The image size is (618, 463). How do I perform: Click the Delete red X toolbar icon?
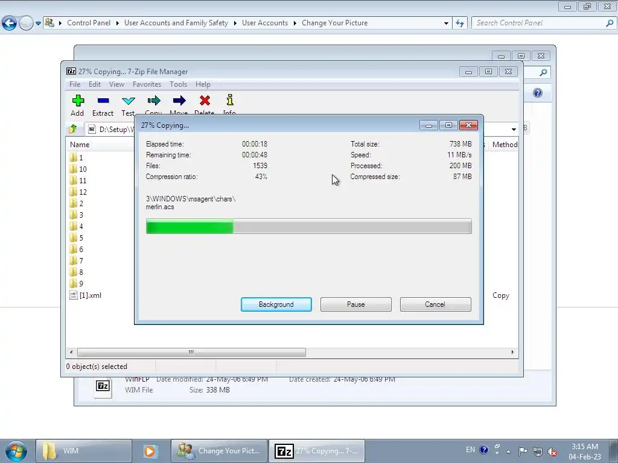point(205,101)
